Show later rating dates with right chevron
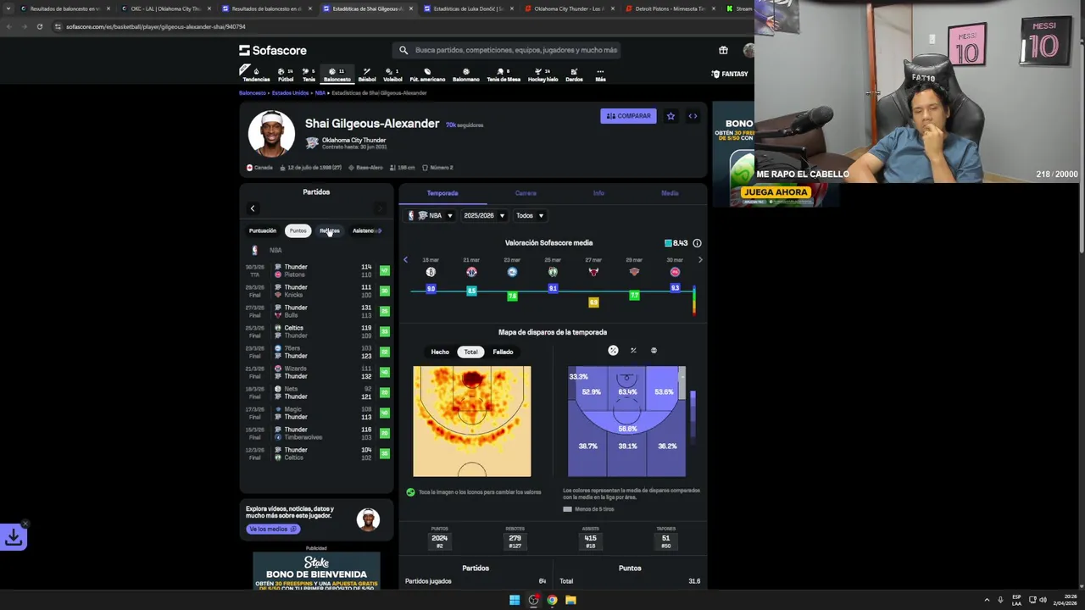The width and height of the screenshot is (1085, 610). point(700,260)
